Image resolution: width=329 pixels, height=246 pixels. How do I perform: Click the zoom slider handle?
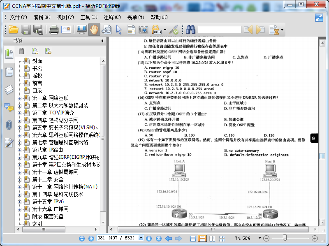click(x=285, y=238)
